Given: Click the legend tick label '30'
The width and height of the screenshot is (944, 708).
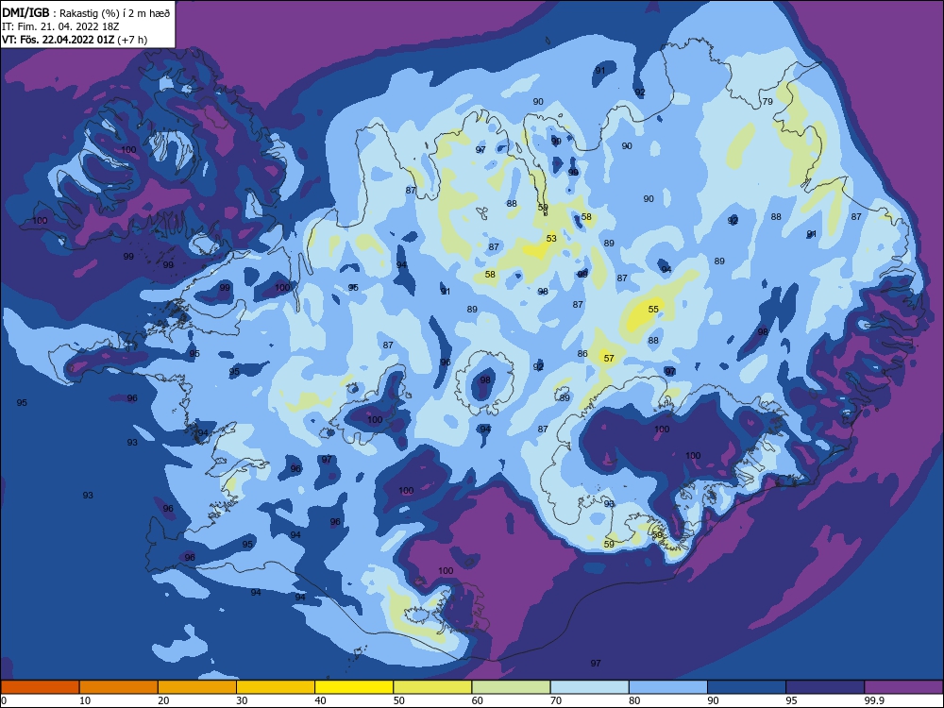Looking at the screenshot, I should 242,700.
